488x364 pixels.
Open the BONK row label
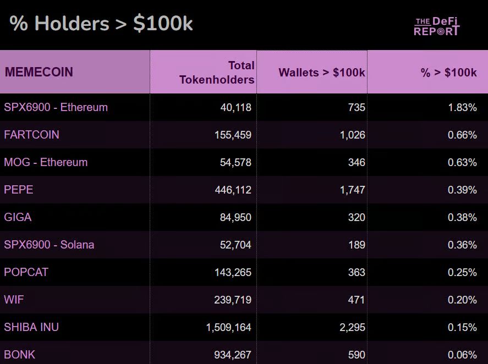pyautogui.click(x=19, y=355)
